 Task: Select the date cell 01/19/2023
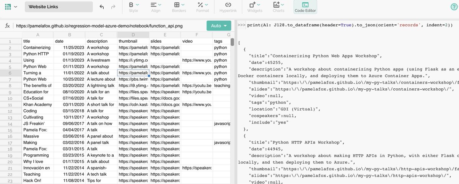click(x=70, y=54)
